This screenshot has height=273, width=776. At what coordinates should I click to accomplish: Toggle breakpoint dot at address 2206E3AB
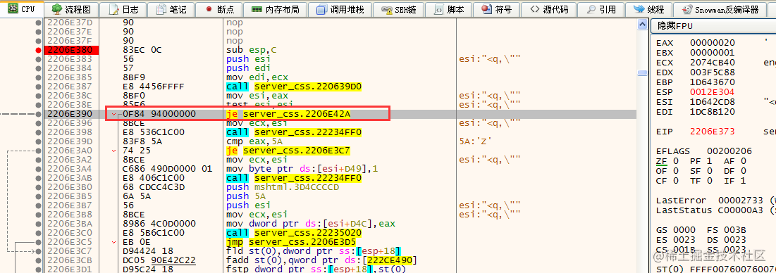point(38,178)
